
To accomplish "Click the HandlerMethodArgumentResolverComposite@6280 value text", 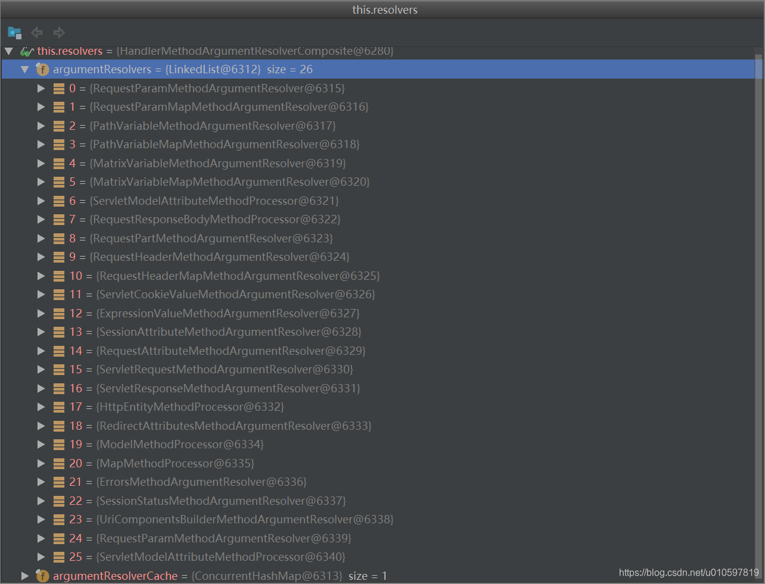I will tap(255, 51).
